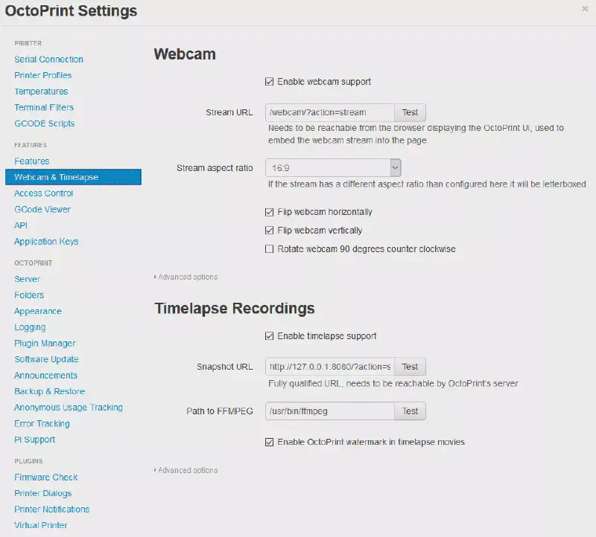This screenshot has height=537, width=596.
Task: Toggle Enable webcam support checkbox
Action: [x=270, y=82]
